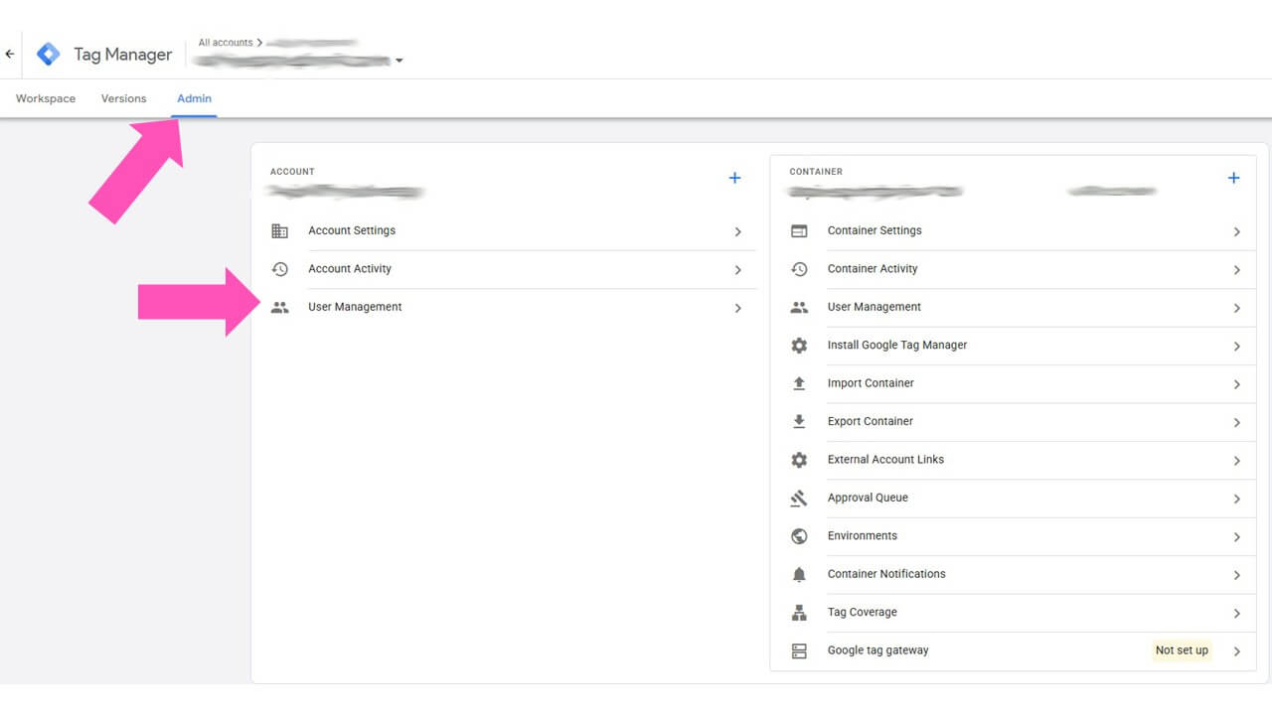1272x715 pixels.
Task: Click the Container Notifications bell icon
Action: [799, 575]
